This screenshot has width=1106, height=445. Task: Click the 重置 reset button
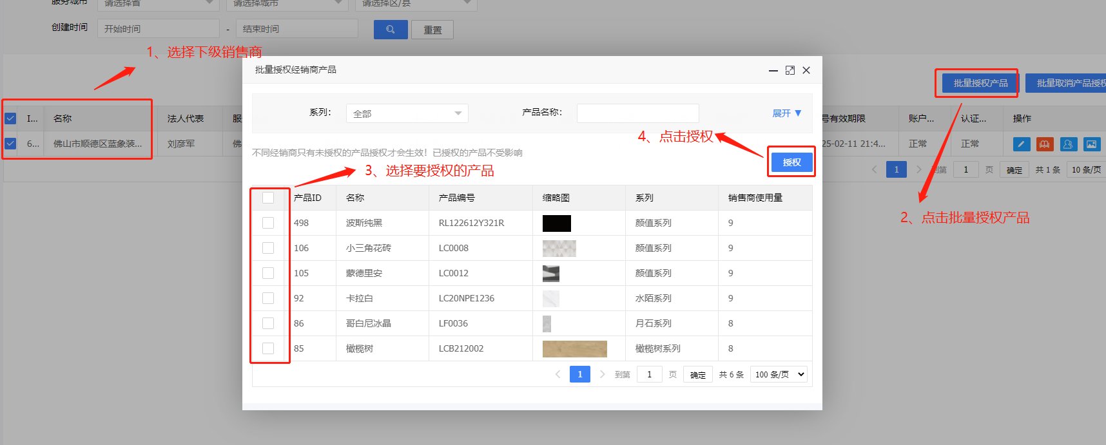tap(432, 30)
